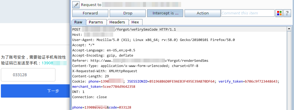294x110 pixels.
Task: Switch to the Params tab
Action: tap(96, 22)
